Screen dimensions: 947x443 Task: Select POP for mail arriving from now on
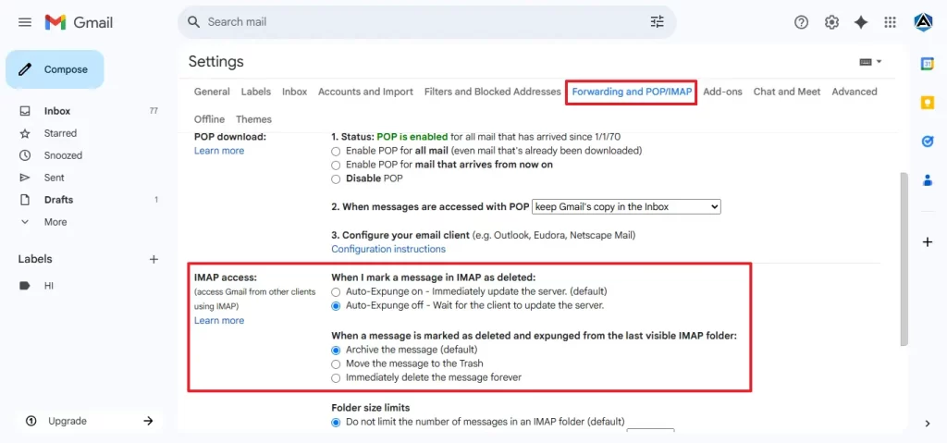(336, 165)
